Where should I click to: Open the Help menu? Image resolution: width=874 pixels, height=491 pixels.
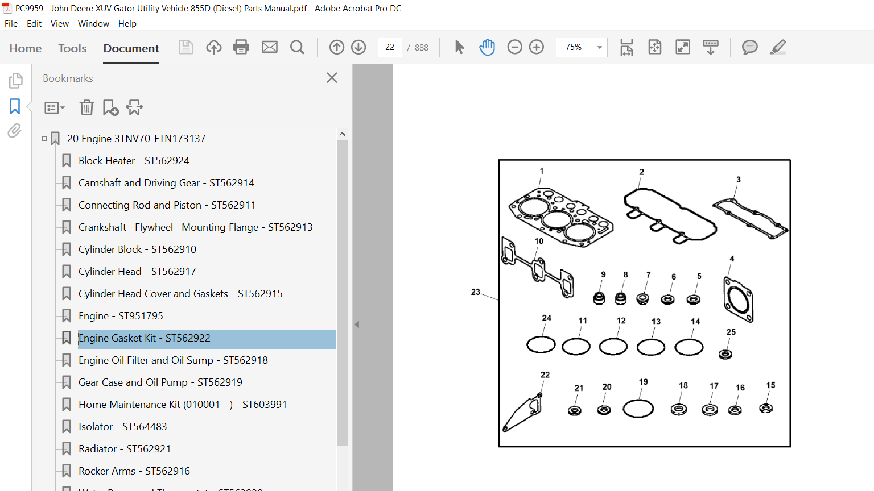click(127, 24)
